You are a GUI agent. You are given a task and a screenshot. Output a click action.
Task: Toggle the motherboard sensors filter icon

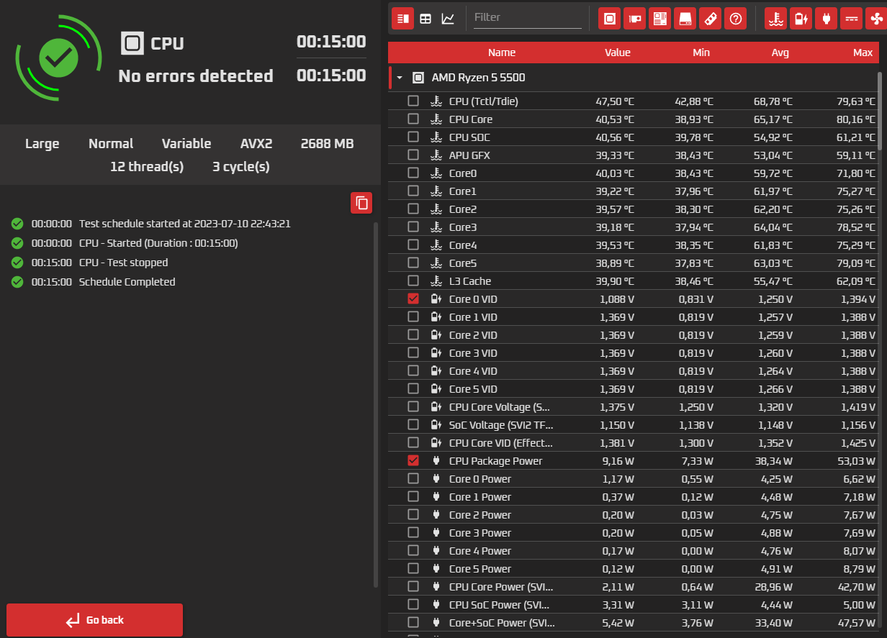(659, 19)
